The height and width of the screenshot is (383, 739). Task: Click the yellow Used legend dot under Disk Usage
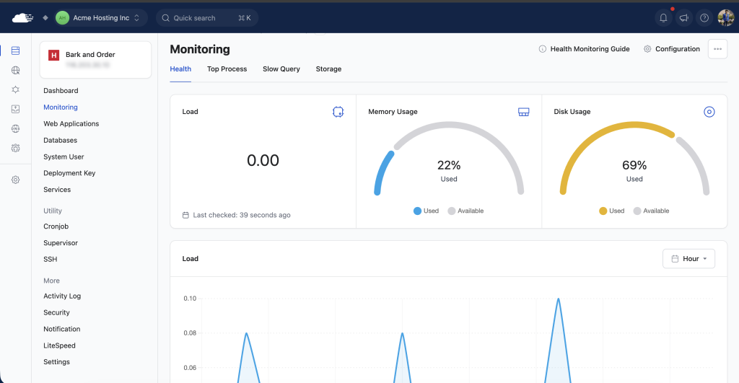pos(603,211)
